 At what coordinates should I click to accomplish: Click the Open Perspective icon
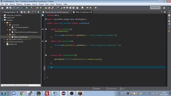click(164, 8)
